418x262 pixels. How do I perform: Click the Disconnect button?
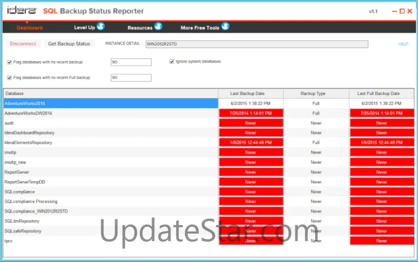[23, 44]
